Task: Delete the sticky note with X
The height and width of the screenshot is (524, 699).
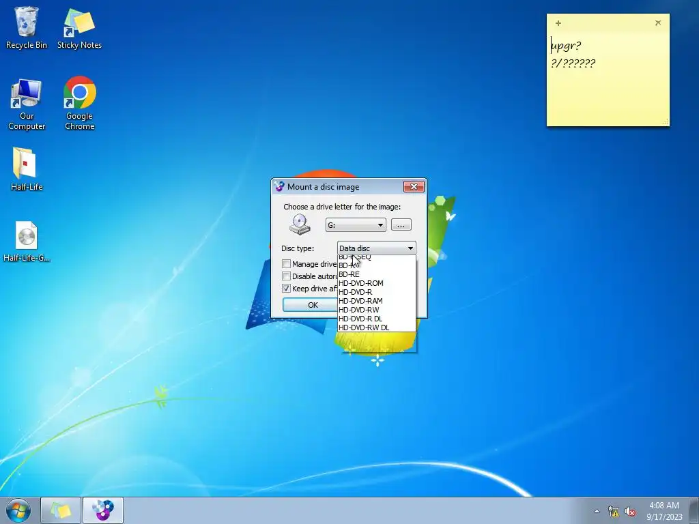Action: coord(658,23)
